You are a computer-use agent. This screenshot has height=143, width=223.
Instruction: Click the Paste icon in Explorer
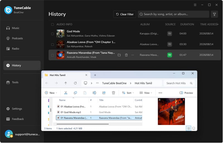point(85,93)
